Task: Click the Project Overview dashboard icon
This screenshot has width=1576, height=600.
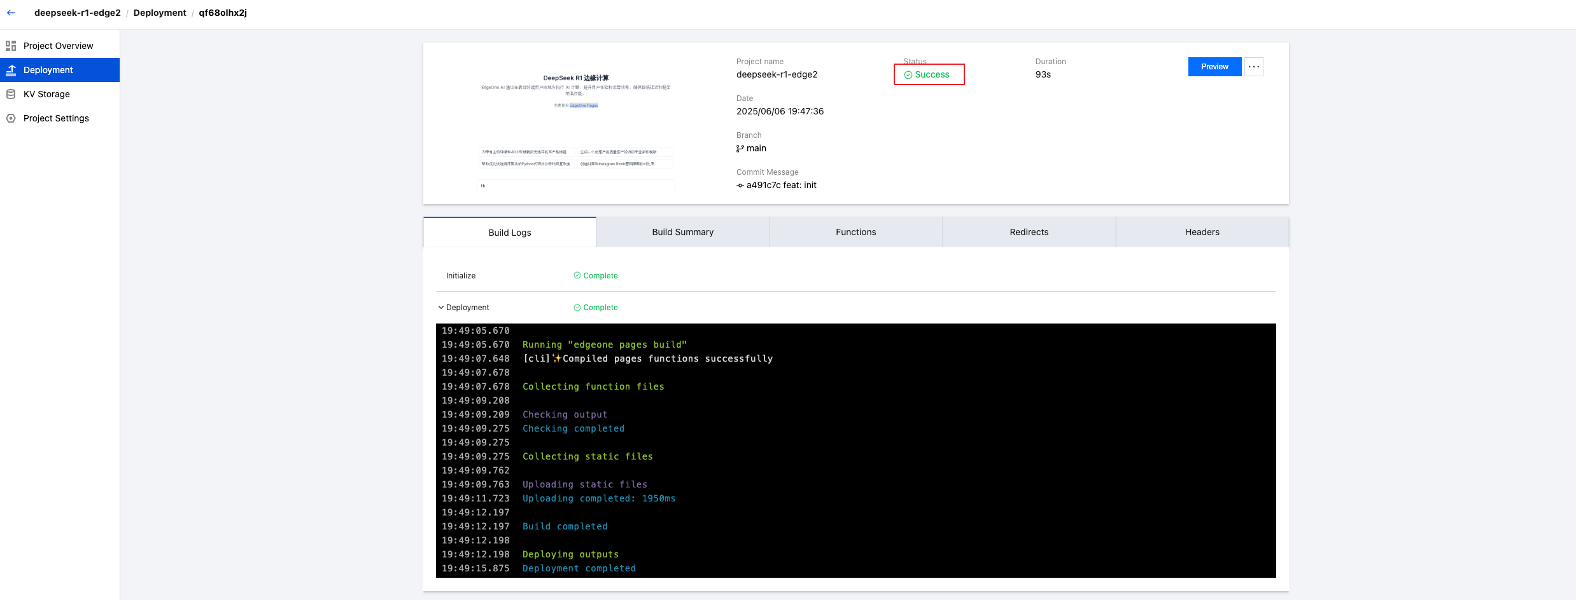Action: [x=11, y=46]
